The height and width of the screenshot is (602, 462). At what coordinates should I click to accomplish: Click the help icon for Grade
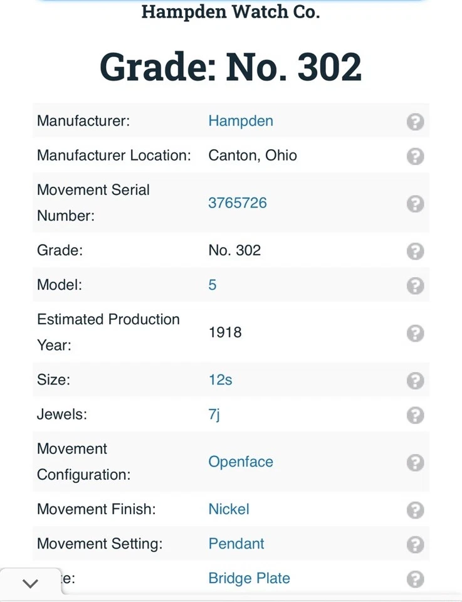(415, 251)
